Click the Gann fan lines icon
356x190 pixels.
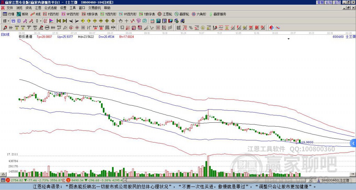(x=128, y=28)
